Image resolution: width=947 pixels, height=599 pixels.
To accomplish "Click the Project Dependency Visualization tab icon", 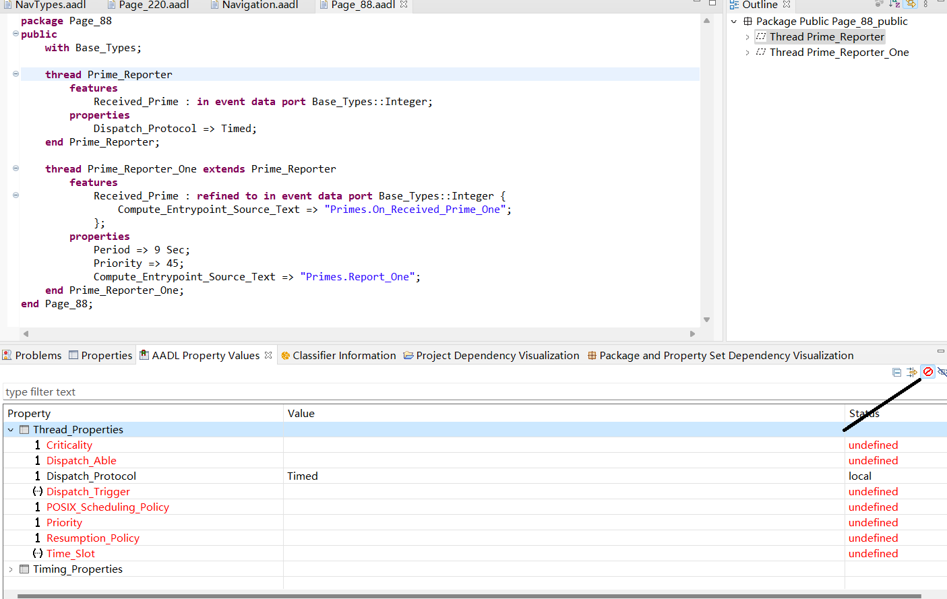I will click(x=408, y=356).
